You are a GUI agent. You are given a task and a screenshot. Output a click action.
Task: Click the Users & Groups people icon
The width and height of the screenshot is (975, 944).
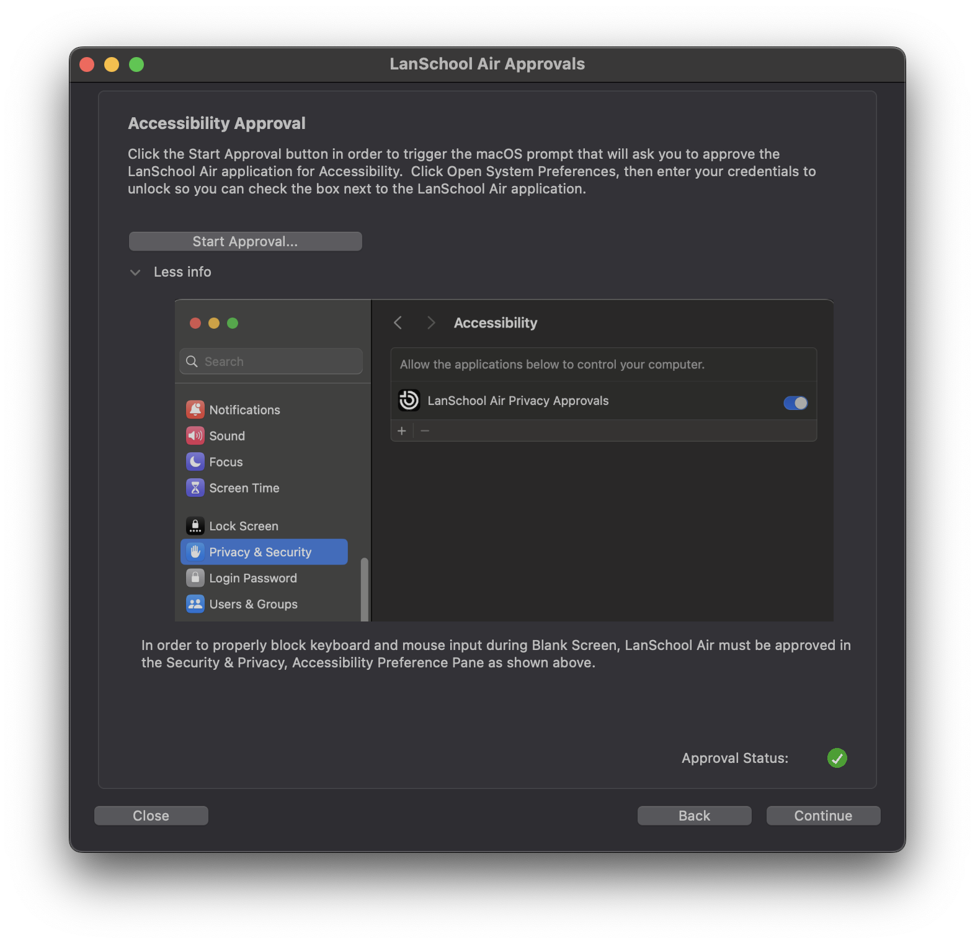point(195,604)
